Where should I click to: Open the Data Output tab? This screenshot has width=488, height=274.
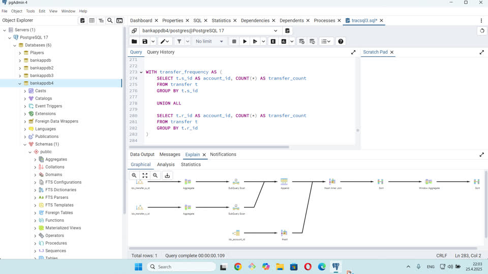142,154
